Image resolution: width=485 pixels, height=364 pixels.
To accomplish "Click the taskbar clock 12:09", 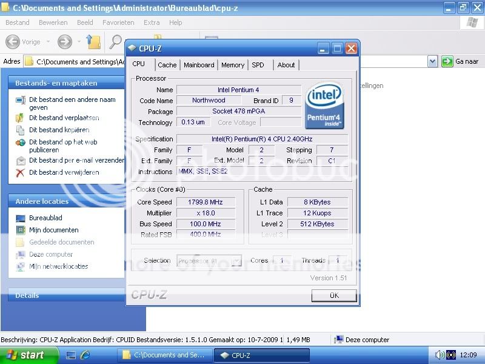I will (468, 355).
